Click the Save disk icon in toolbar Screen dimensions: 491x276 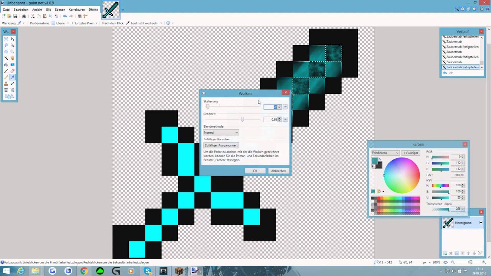click(15, 16)
